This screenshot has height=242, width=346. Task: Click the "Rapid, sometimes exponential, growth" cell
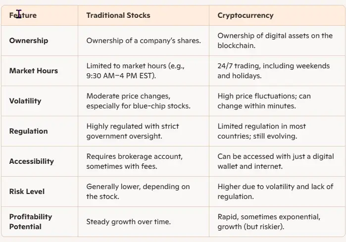point(269,222)
